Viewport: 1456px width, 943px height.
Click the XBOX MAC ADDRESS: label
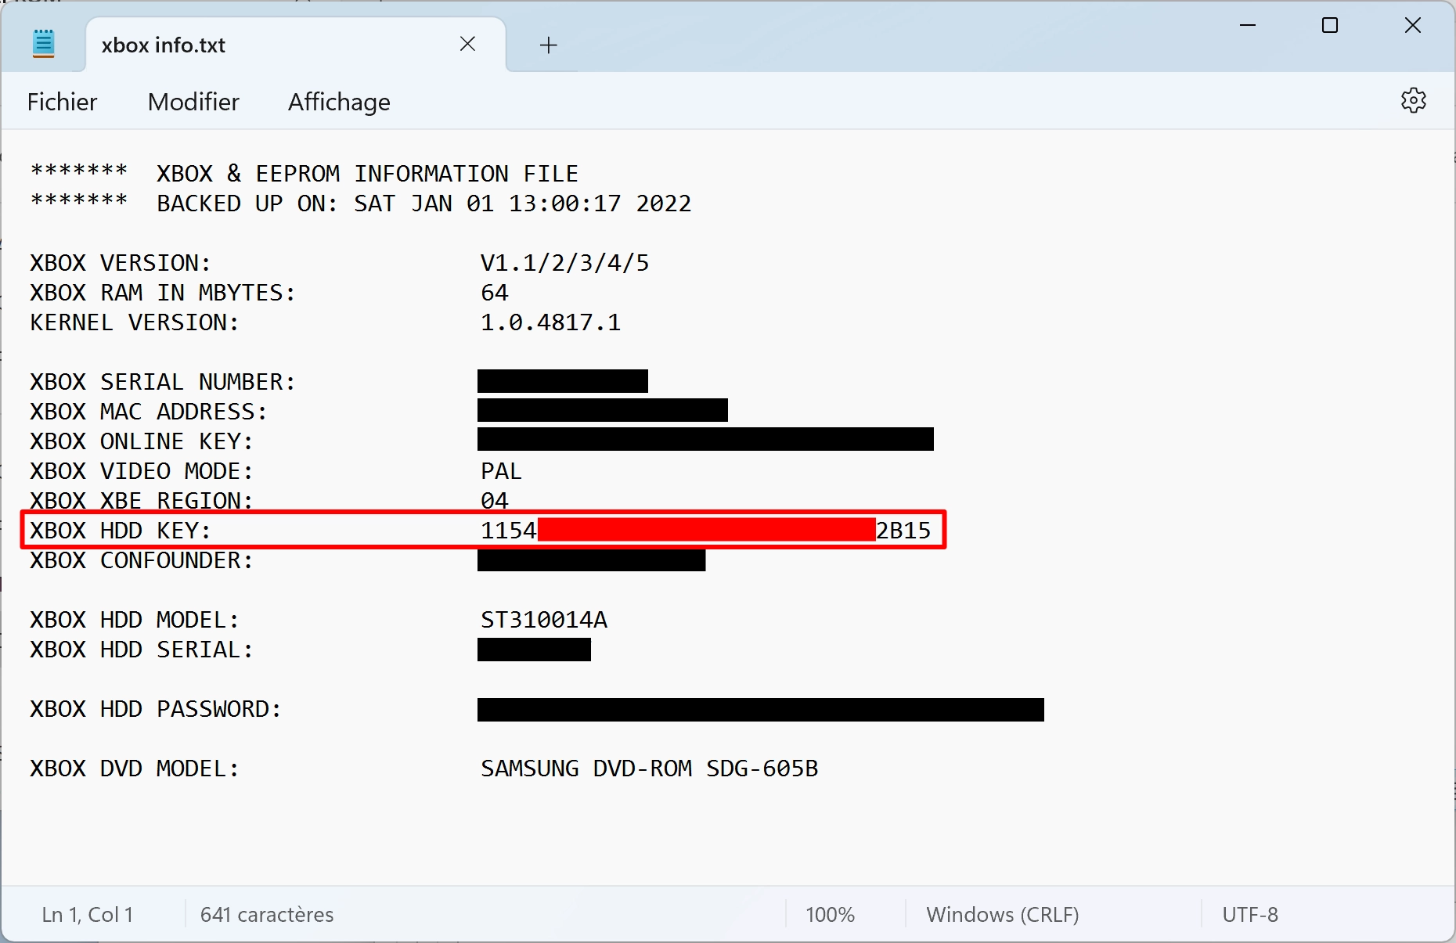pos(149,412)
